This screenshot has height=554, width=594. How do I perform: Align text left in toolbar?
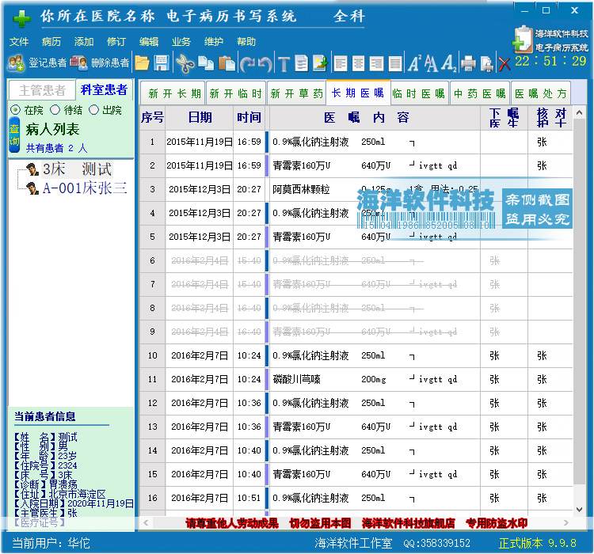(341, 63)
